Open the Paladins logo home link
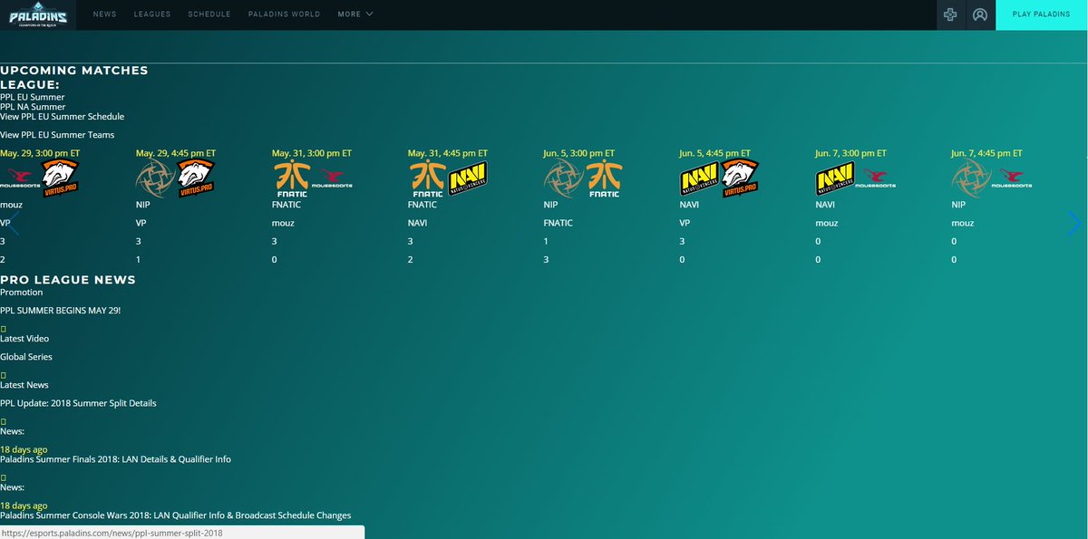 click(x=39, y=14)
